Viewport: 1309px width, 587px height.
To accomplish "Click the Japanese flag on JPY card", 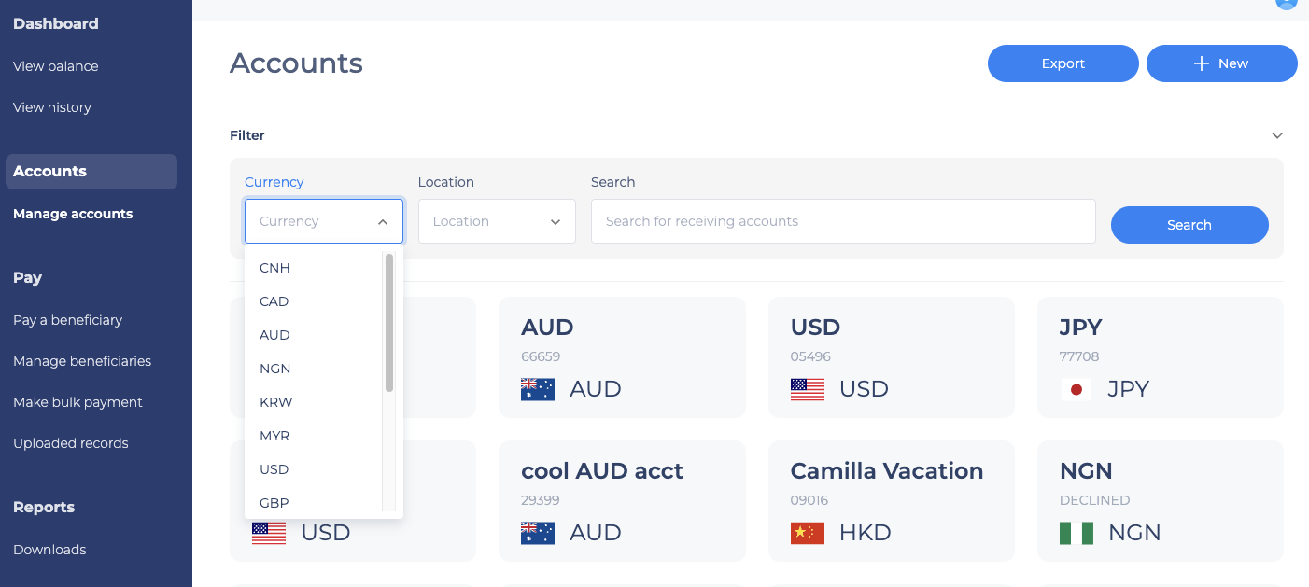I will click(x=1077, y=389).
